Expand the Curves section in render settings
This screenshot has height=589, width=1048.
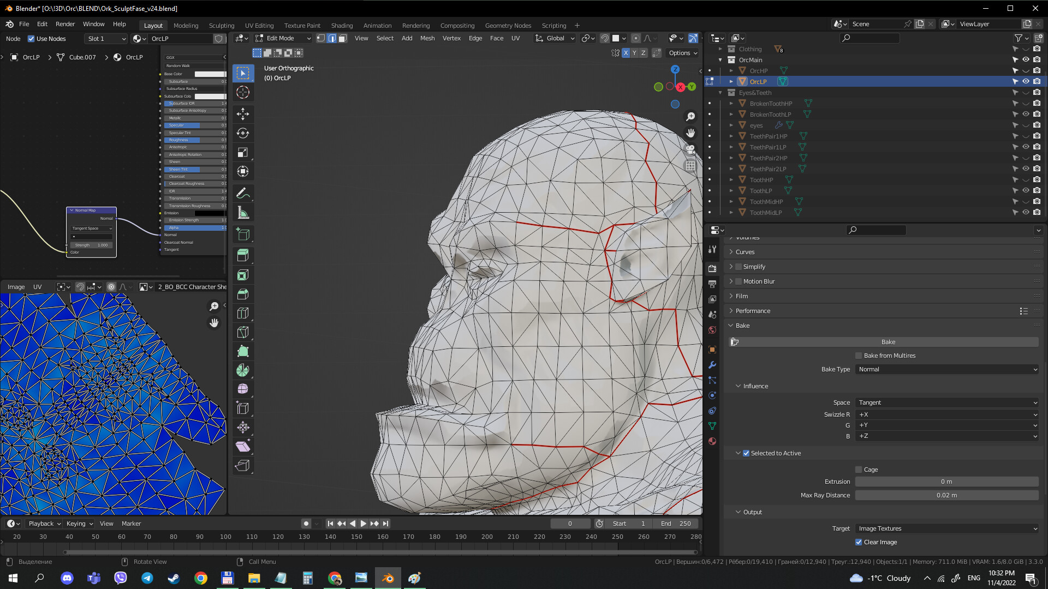(x=745, y=251)
